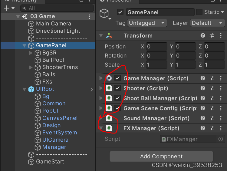This screenshot has width=227, height=171.
Task: Expand the Game Manager script foldout
Action: coord(101,78)
